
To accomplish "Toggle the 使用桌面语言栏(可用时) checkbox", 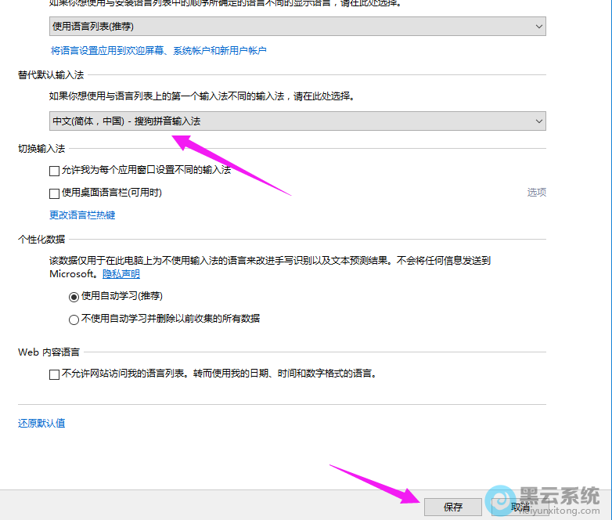I will (x=54, y=193).
